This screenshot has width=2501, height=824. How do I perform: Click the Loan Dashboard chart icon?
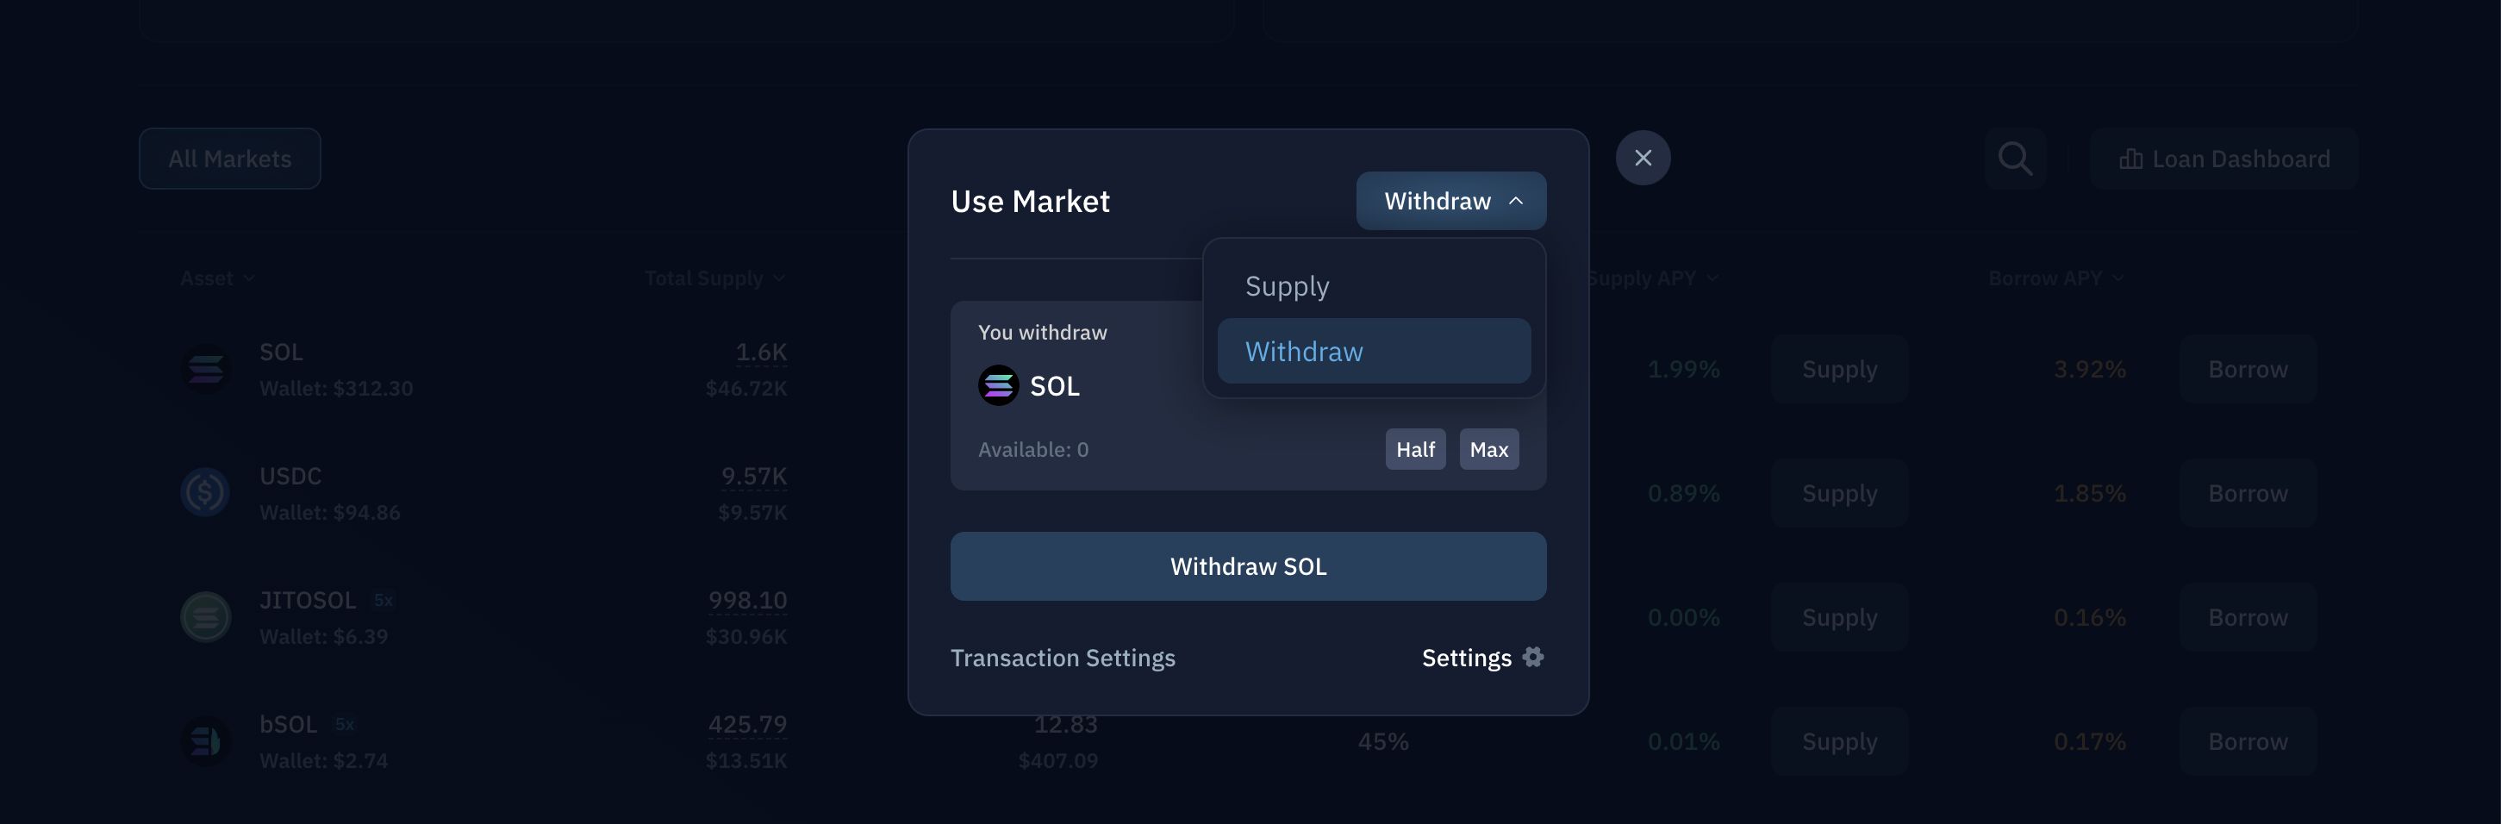coord(2130,159)
